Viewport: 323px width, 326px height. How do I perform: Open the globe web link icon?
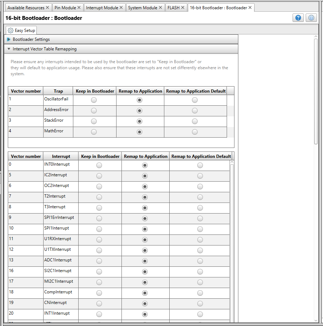point(311,18)
